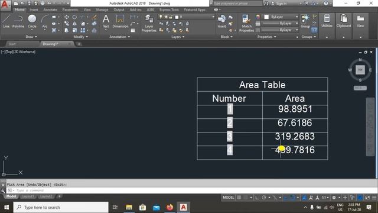The height and width of the screenshot is (213, 378).
Task: Click the Scale tool icon
Action: pos(75,30)
